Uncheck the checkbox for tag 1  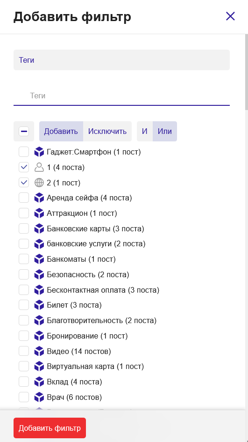(24, 168)
